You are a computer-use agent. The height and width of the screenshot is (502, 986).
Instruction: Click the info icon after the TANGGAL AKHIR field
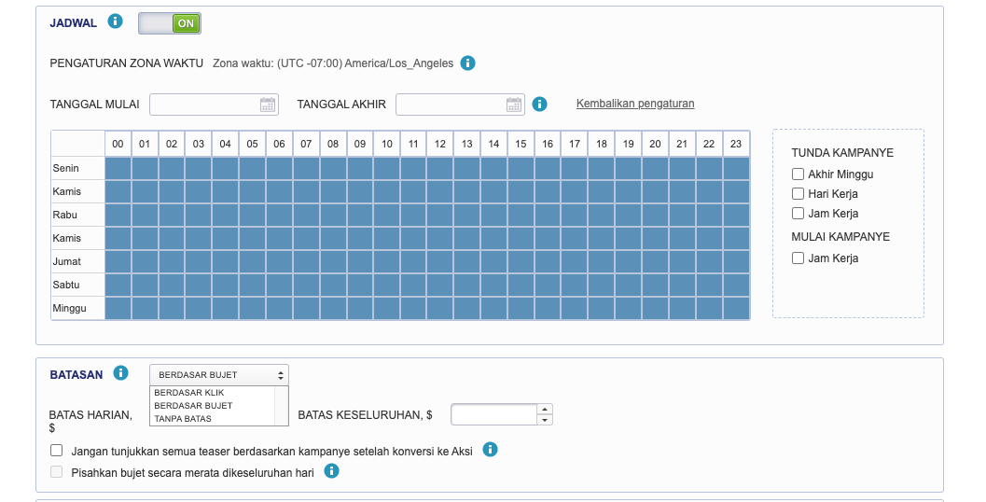pos(539,105)
